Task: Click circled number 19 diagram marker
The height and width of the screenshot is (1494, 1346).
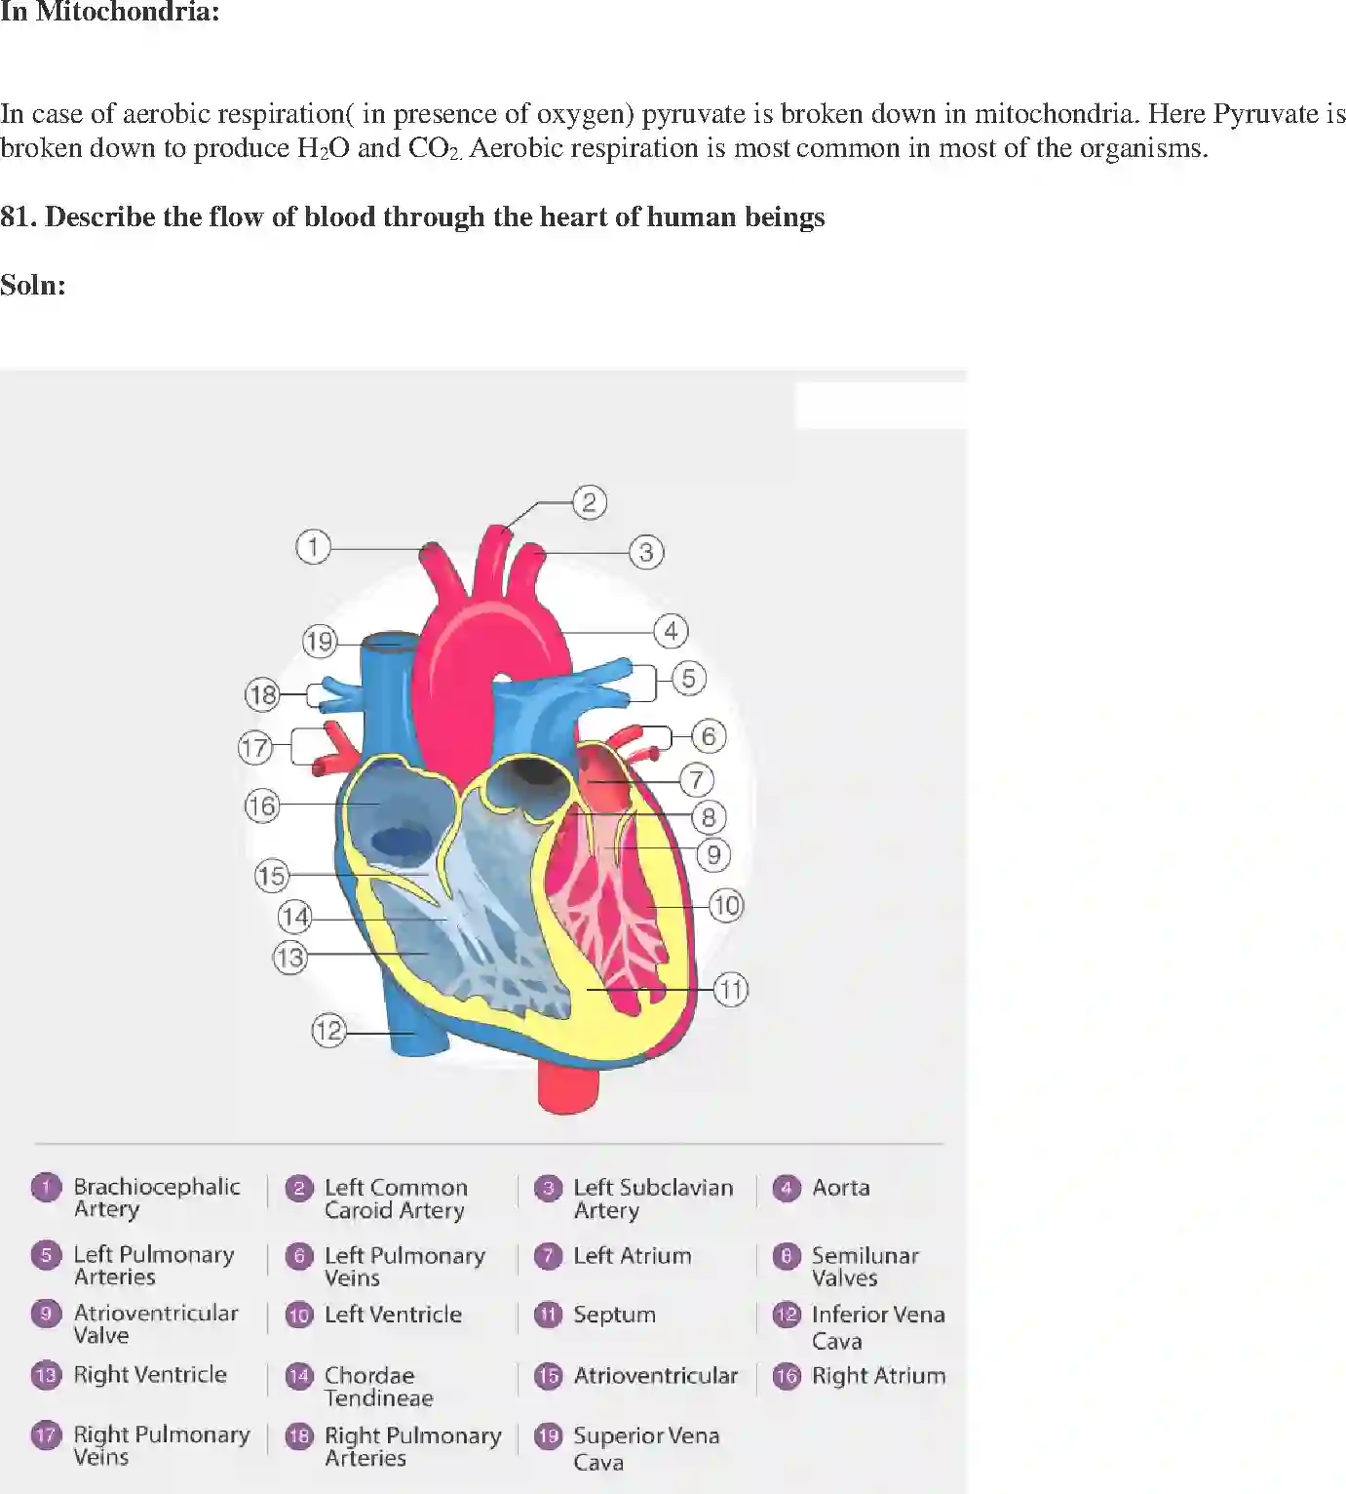Action: [320, 642]
